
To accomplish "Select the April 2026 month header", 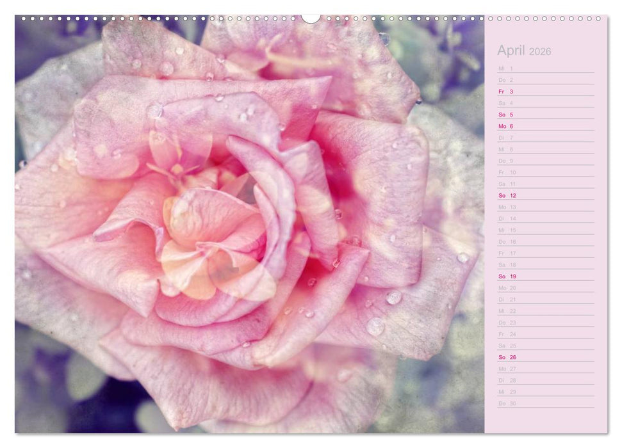I will [x=522, y=51].
